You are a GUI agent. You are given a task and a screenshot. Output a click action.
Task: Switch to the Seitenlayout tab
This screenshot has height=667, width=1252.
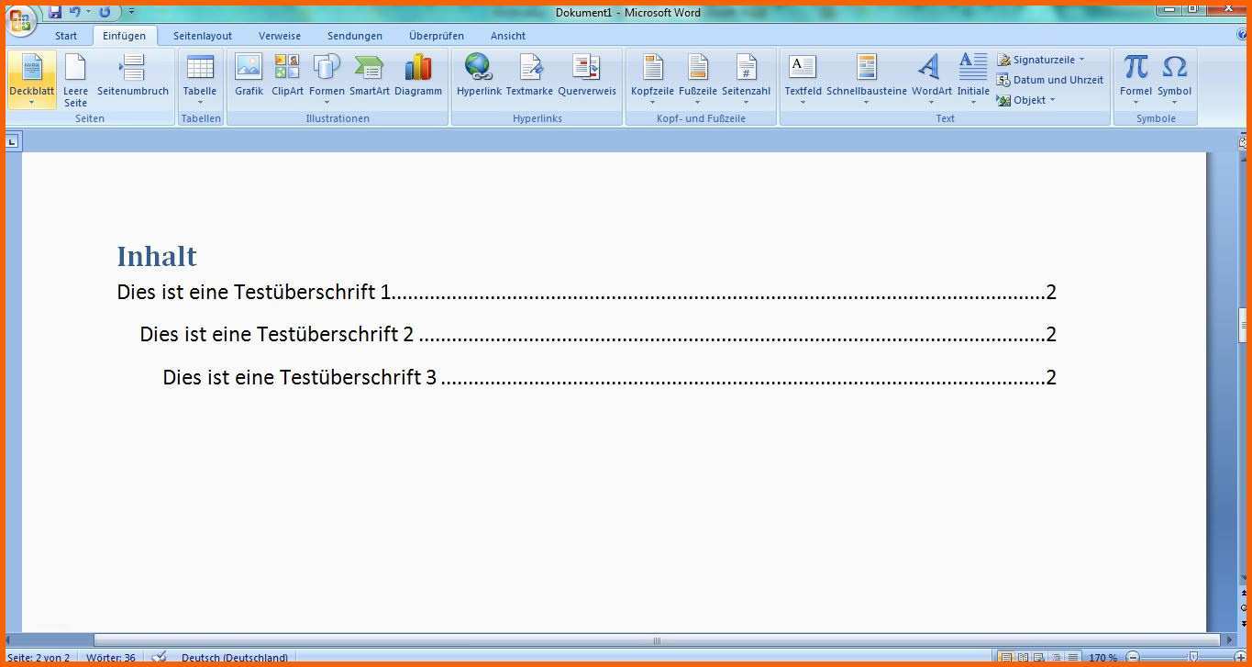click(x=203, y=36)
